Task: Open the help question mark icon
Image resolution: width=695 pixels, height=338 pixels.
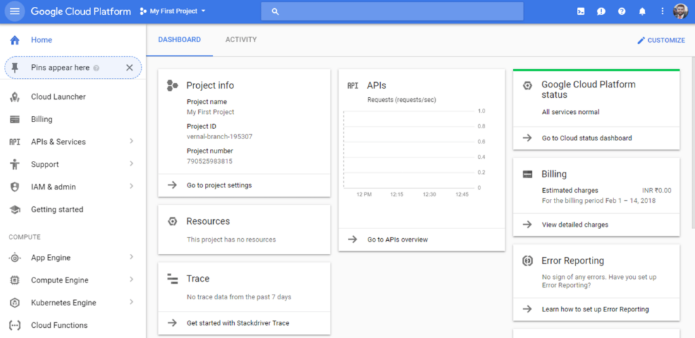Action: 622,12
